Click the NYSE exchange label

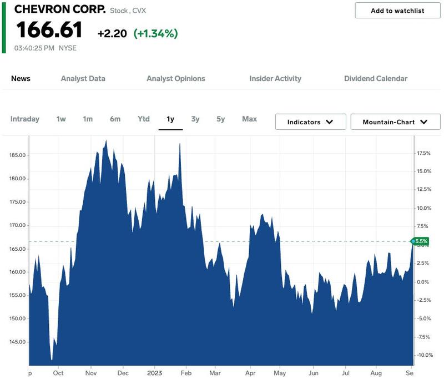[68, 48]
